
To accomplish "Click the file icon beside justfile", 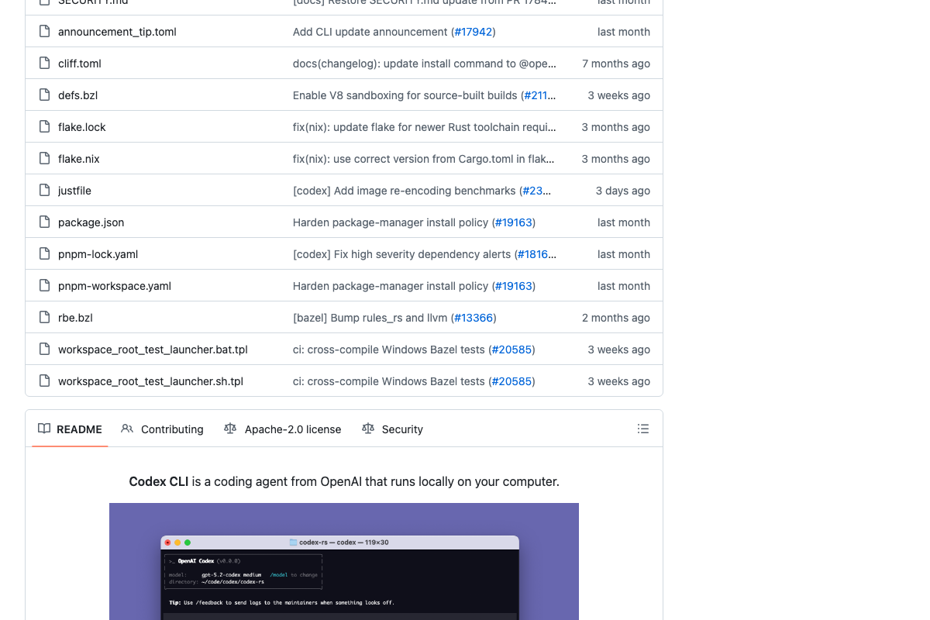I will click(44, 191).
